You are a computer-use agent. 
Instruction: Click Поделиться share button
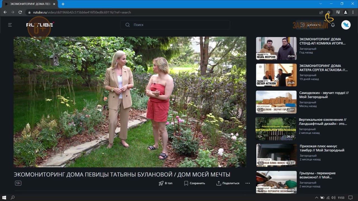tap(228, 183)
